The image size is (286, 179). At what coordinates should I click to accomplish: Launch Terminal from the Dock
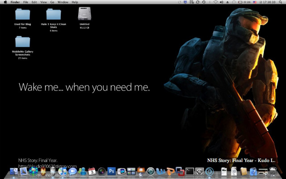click(190, 171)
